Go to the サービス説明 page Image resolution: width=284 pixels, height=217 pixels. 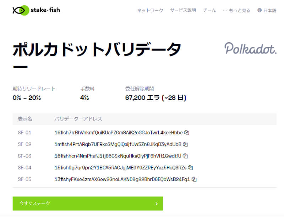click(x=183, y=10)
